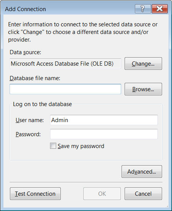Click the "Database file name:" label
This screenshot has width=172, height=211.
pos(35,78)
